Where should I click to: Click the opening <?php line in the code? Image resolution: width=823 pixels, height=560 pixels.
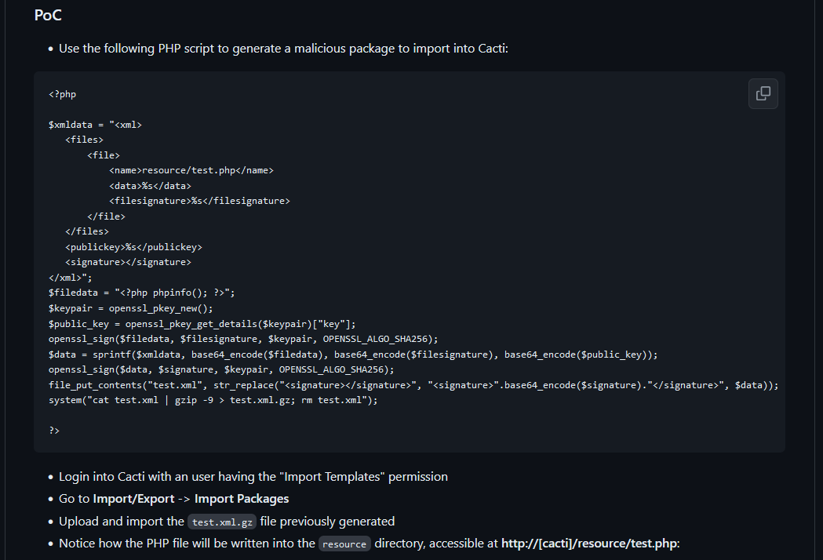pos(63,94)
